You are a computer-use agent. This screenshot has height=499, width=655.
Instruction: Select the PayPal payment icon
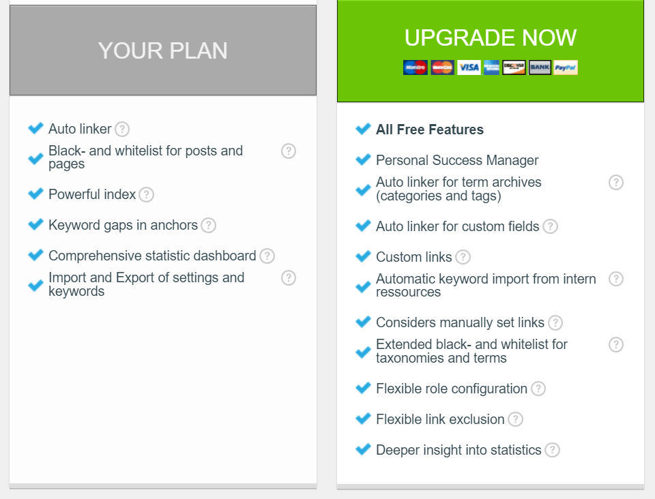(566, 67)
